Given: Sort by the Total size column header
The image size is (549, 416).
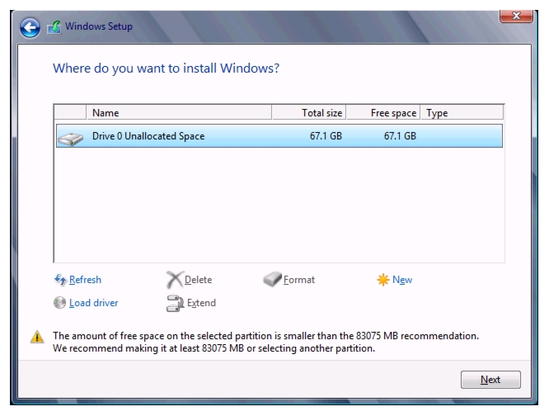Looking at the screenshot, I should click(309, 113).
